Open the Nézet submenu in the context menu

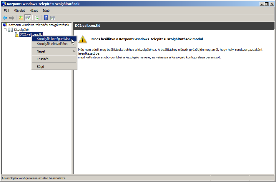pos(54,51)
